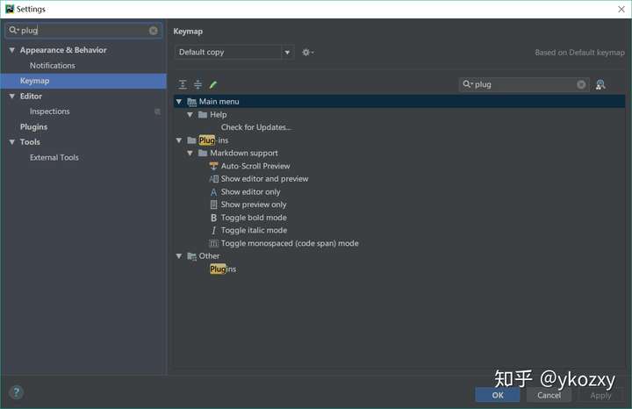Click the Cancel button
The image size is (632, 409).
coord(549,395)
